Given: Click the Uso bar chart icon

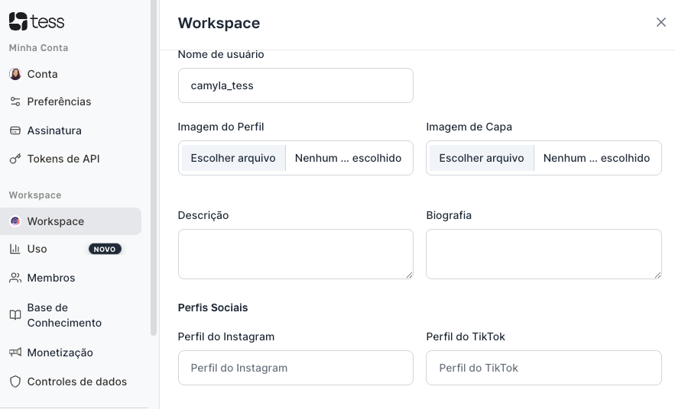Looking at the screenshot, I should click(15, 249).
